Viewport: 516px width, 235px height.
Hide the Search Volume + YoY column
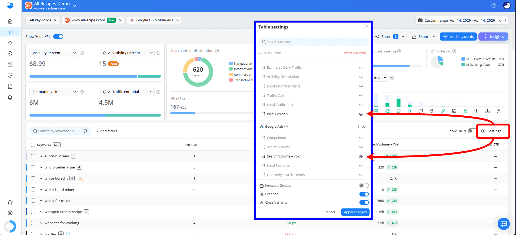coord(361,157)
